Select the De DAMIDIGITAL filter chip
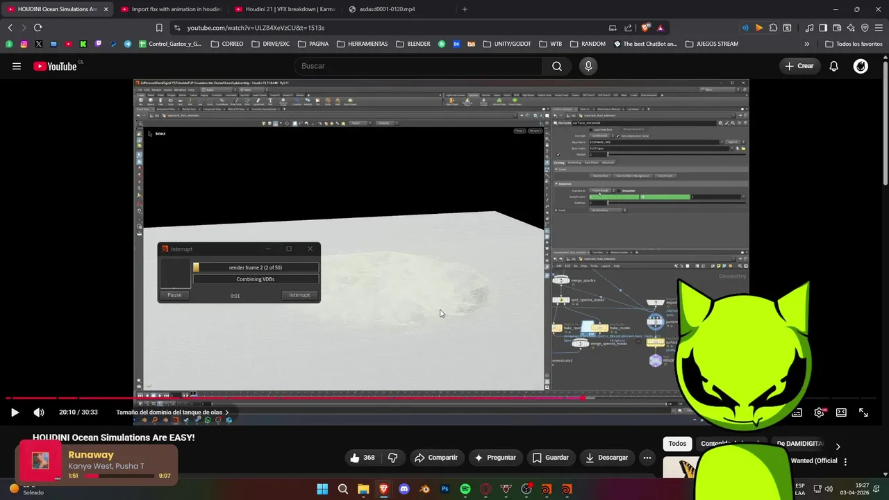Viewport: 889px width, 500px height. tap(799, 444)
